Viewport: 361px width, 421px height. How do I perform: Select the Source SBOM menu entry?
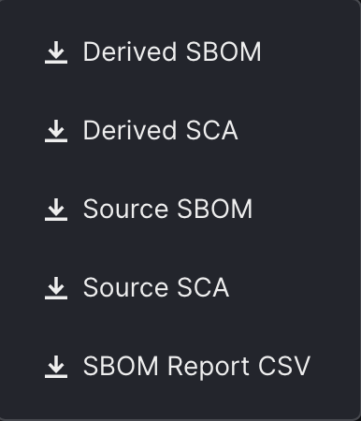tap(180, 210)
